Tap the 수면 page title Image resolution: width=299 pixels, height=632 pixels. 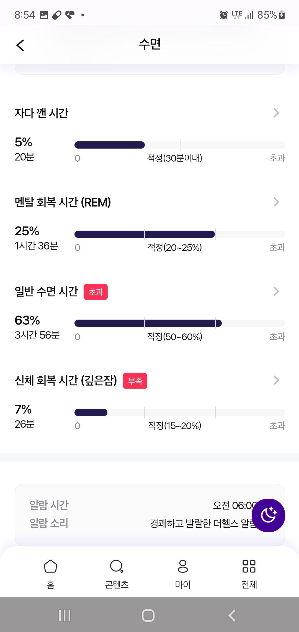click(x=149, y=44)
